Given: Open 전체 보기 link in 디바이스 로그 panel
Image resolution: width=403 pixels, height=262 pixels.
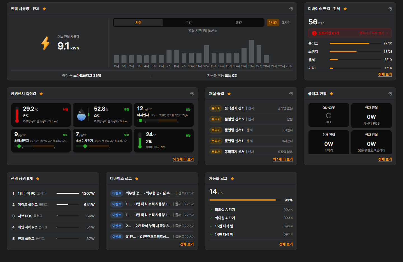Looking at the screenshot, I should click(187, 244).
